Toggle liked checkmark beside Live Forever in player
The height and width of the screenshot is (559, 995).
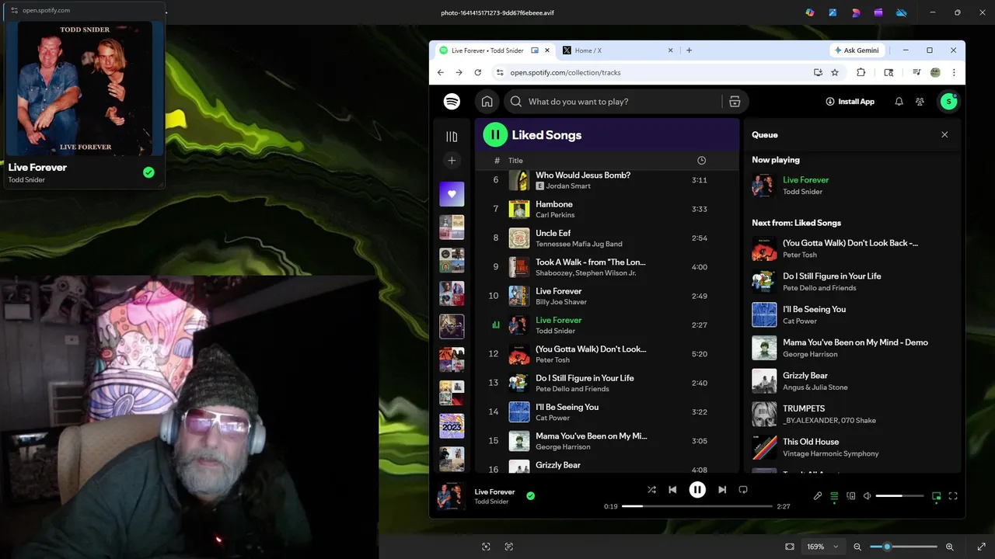tap(530, 495)
